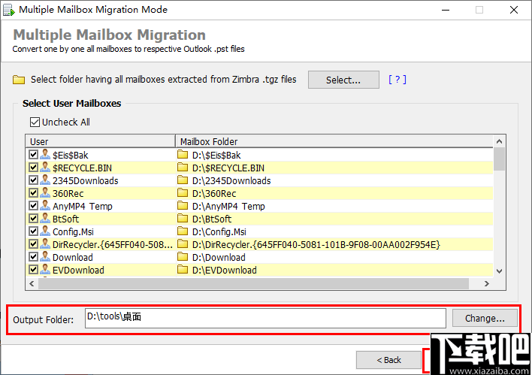Select the EVDownload user name text
The width and height of the screenshot is (532, 375).
tap(78, 270)
